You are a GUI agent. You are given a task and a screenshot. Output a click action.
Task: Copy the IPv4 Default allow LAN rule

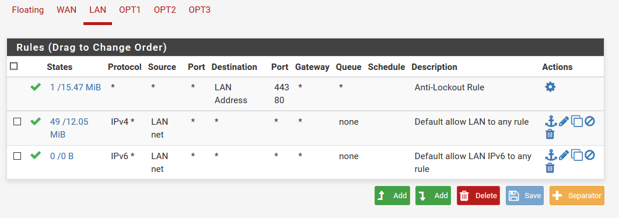point(577,121)
